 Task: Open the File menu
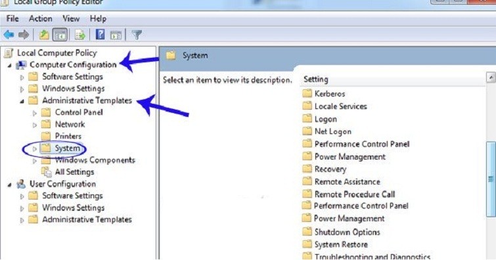click(x=12, y=18)
